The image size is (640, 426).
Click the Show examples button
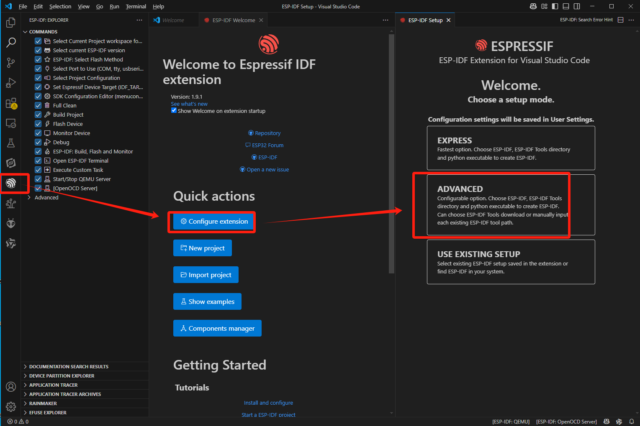(x=208, y=301)
